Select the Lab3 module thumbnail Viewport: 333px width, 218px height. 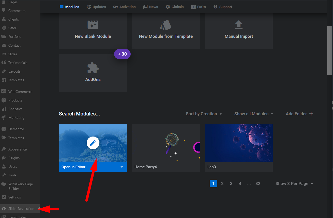(239, 143)
